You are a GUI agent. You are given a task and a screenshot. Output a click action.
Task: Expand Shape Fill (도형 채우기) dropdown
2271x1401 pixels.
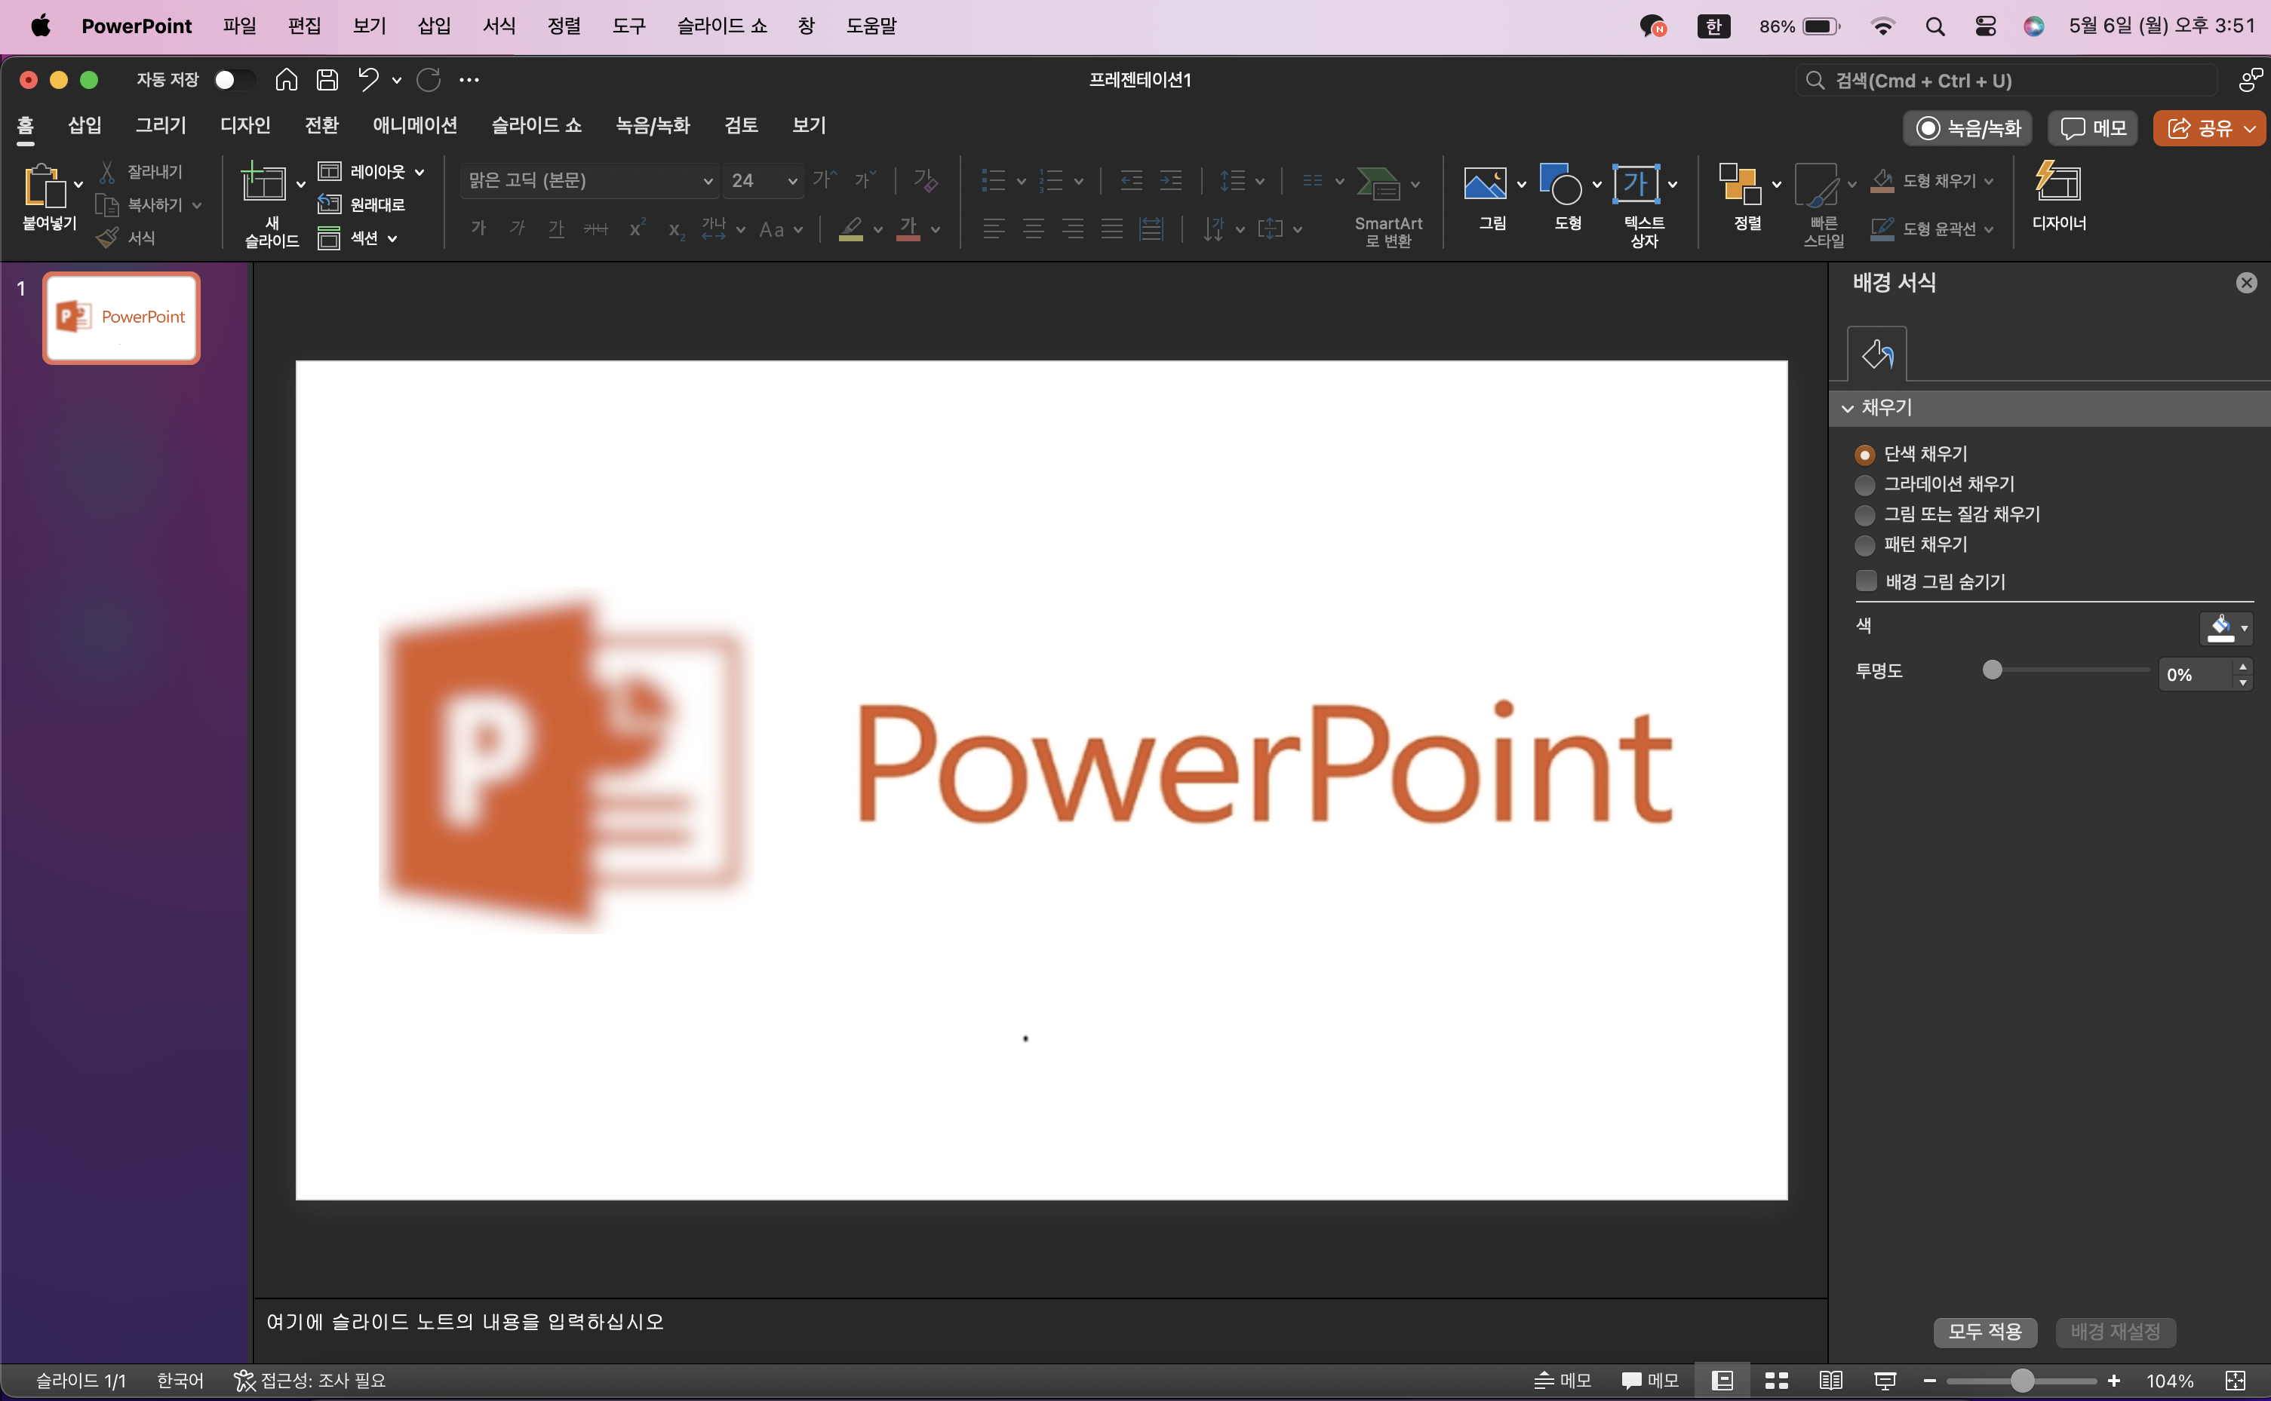1987,181
